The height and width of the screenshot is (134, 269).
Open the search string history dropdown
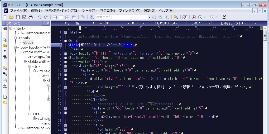(x=149, y=17)
